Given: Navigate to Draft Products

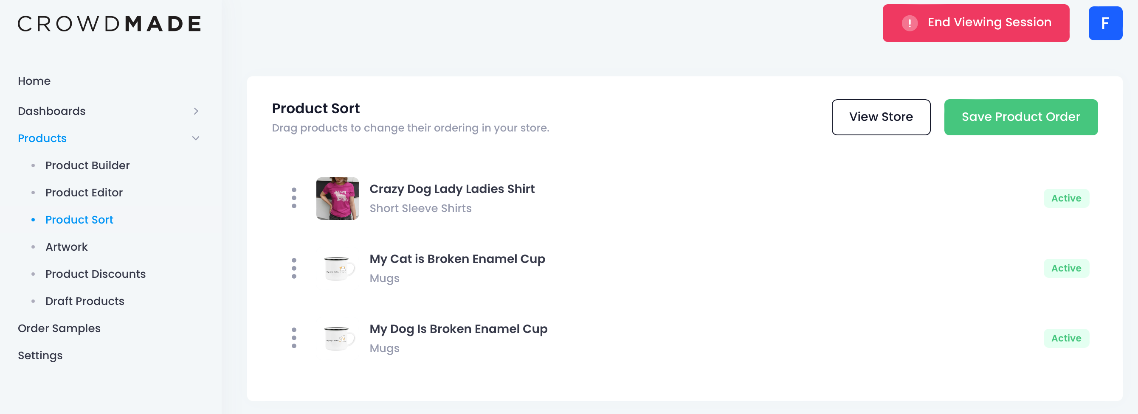Looking at the screenshot, I should 85,301.
